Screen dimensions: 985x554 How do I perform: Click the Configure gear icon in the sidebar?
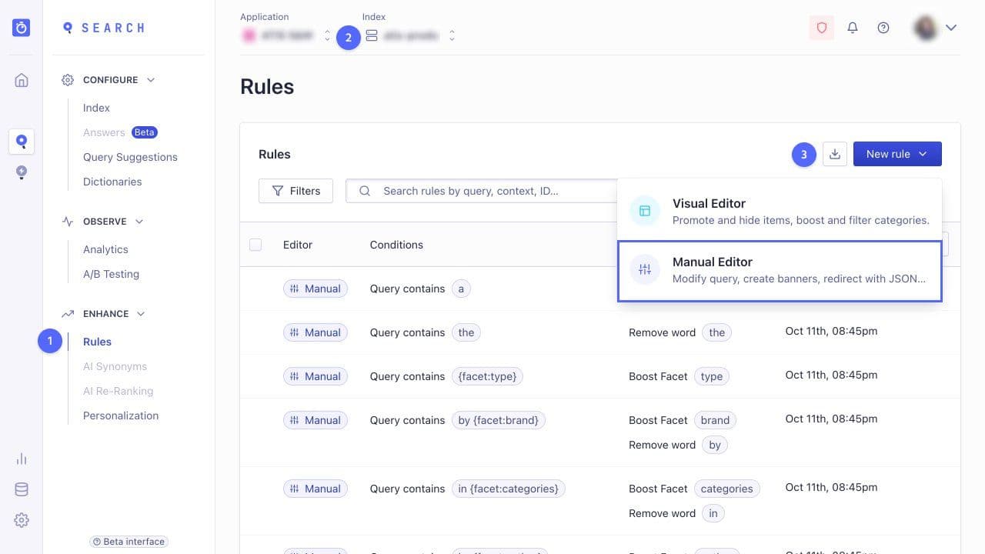[x=68, y=80]
